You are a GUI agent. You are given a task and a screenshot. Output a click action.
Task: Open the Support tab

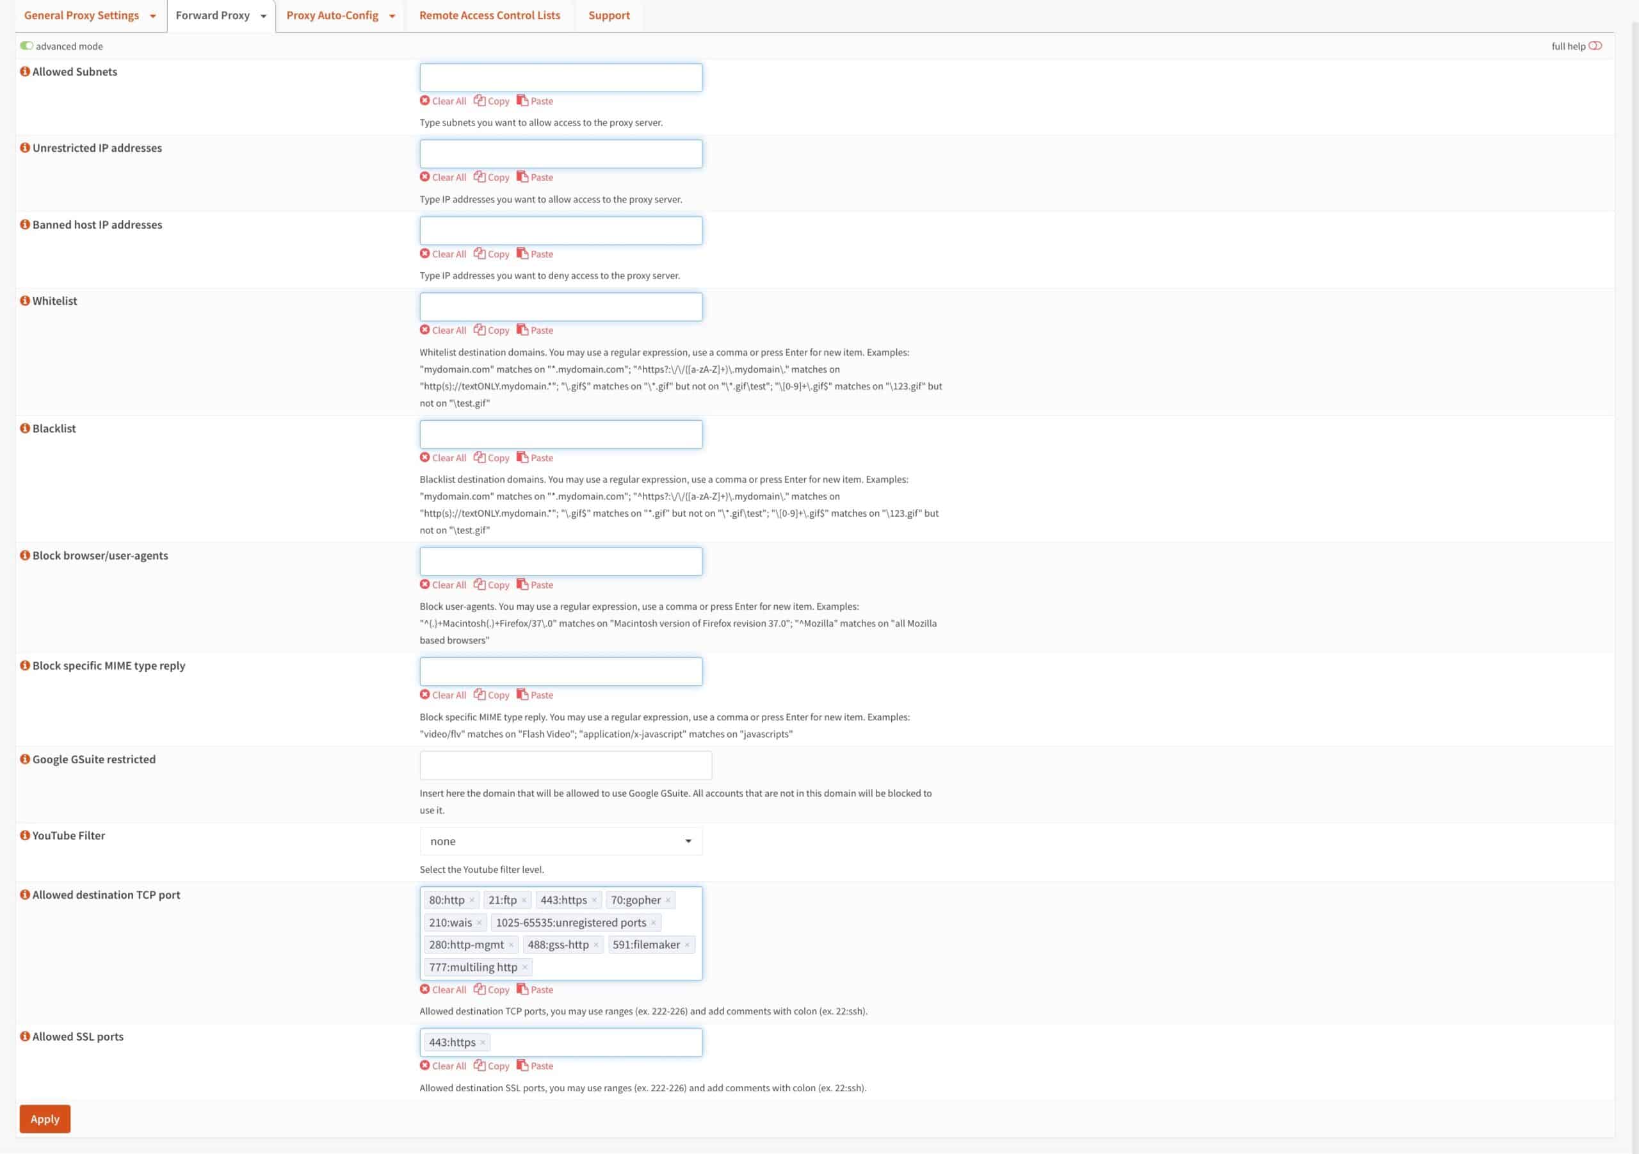608,15
